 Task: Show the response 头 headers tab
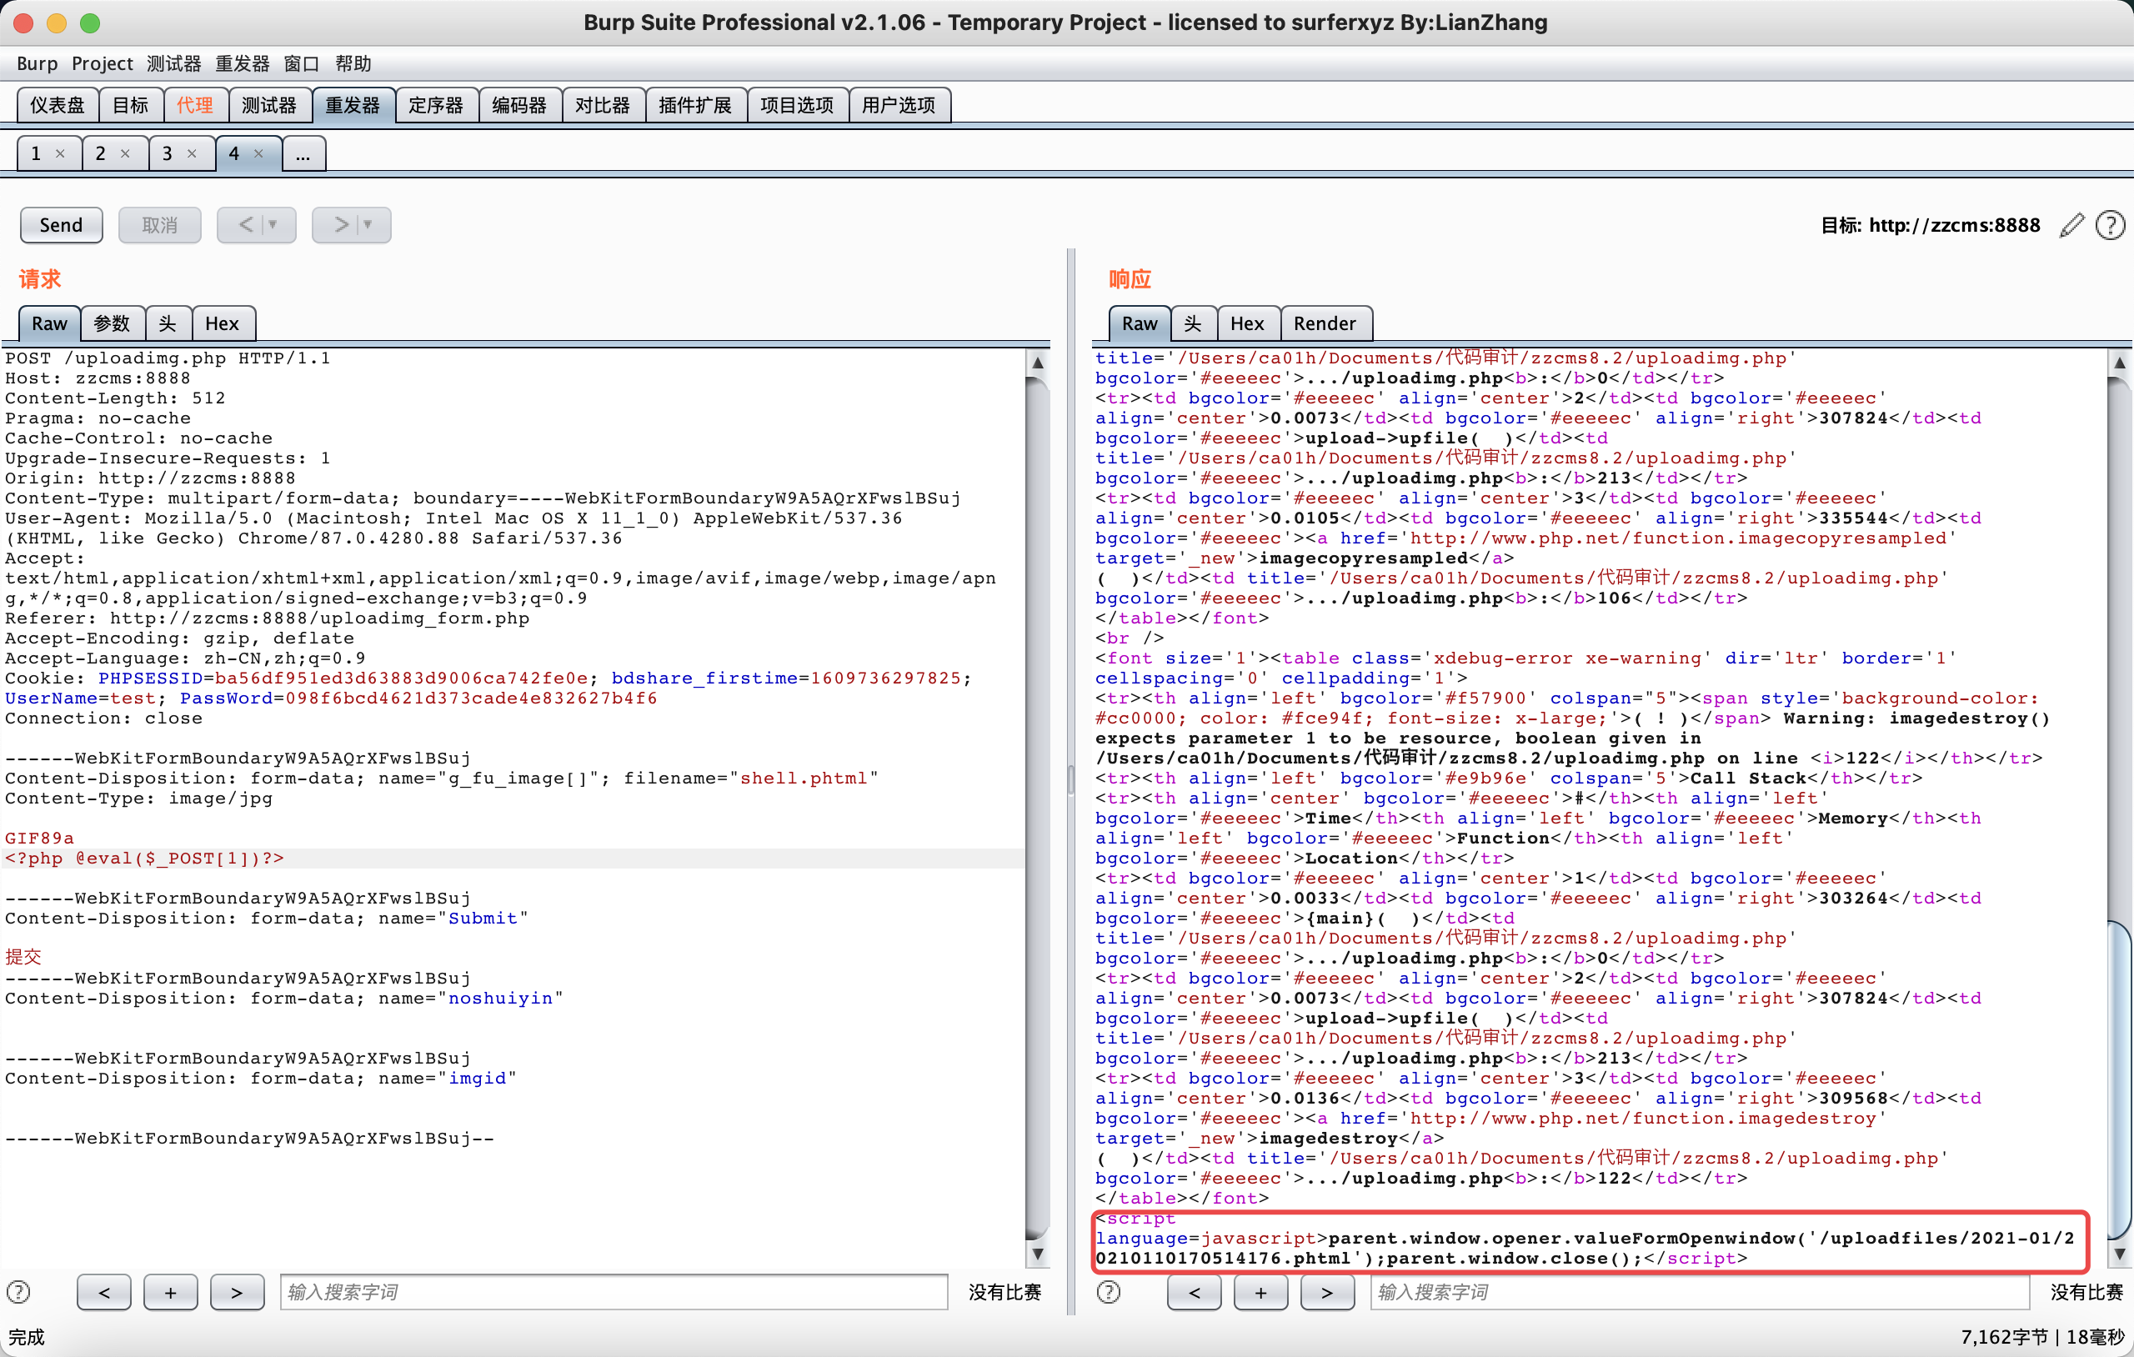tap(1193, 323)
